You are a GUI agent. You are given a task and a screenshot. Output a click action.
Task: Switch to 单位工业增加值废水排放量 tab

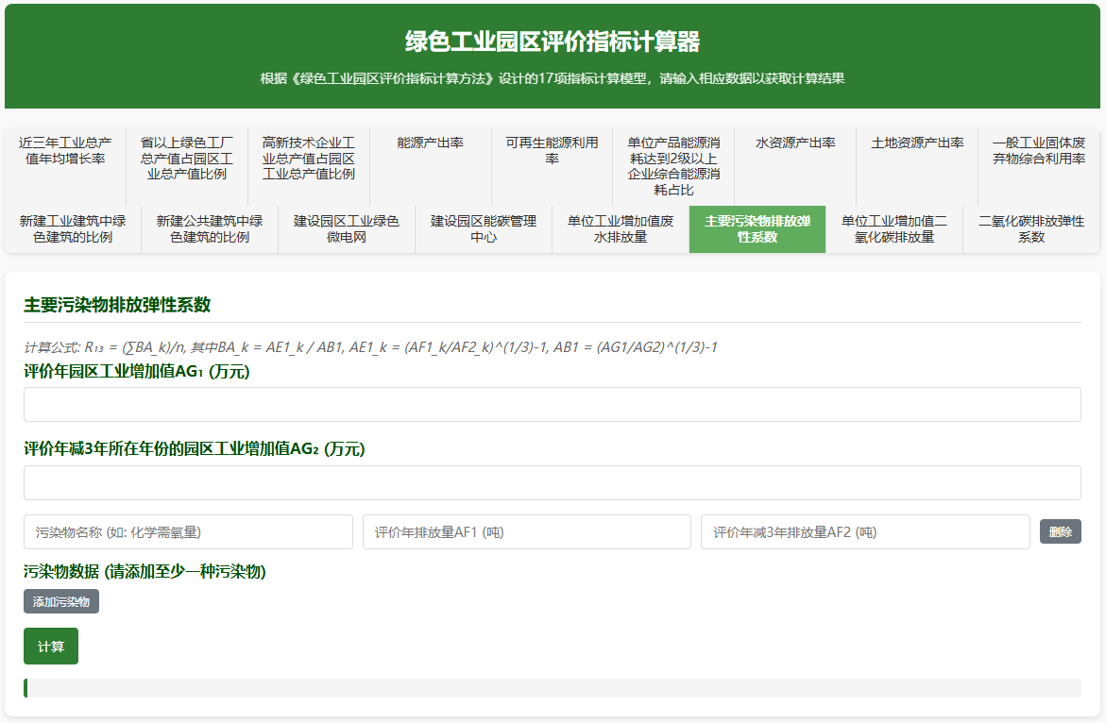620,229
